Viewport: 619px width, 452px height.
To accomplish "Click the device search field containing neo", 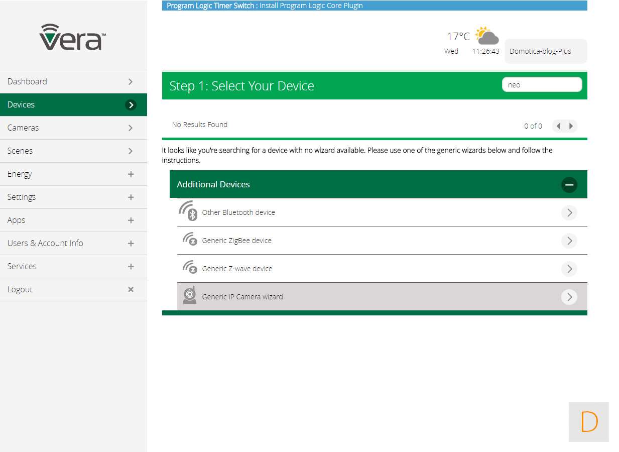I will [x=542, y=85].
